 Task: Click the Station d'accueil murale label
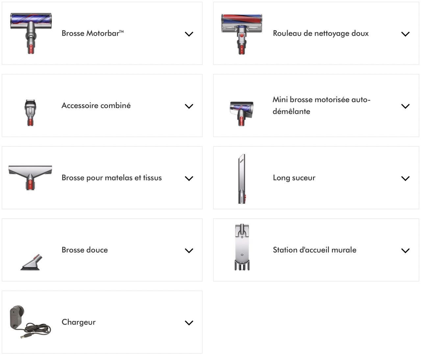314,250
